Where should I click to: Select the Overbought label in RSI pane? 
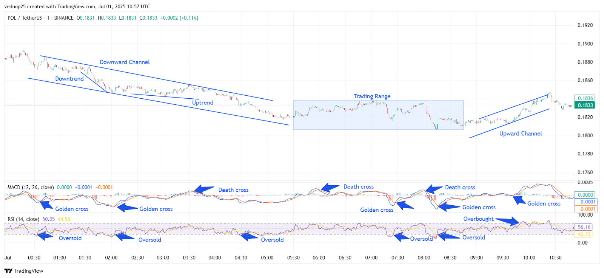coord(478,219)
